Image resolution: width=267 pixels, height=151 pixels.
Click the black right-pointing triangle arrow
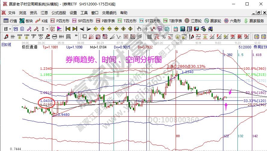tap(89, 29)
